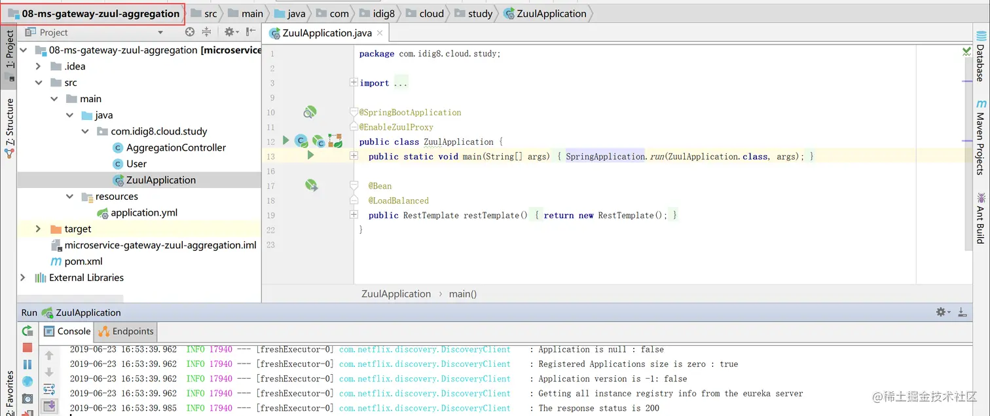Open the Database side panel
Image resolution: width=990 pixels, height=416 pixels.
980,56
